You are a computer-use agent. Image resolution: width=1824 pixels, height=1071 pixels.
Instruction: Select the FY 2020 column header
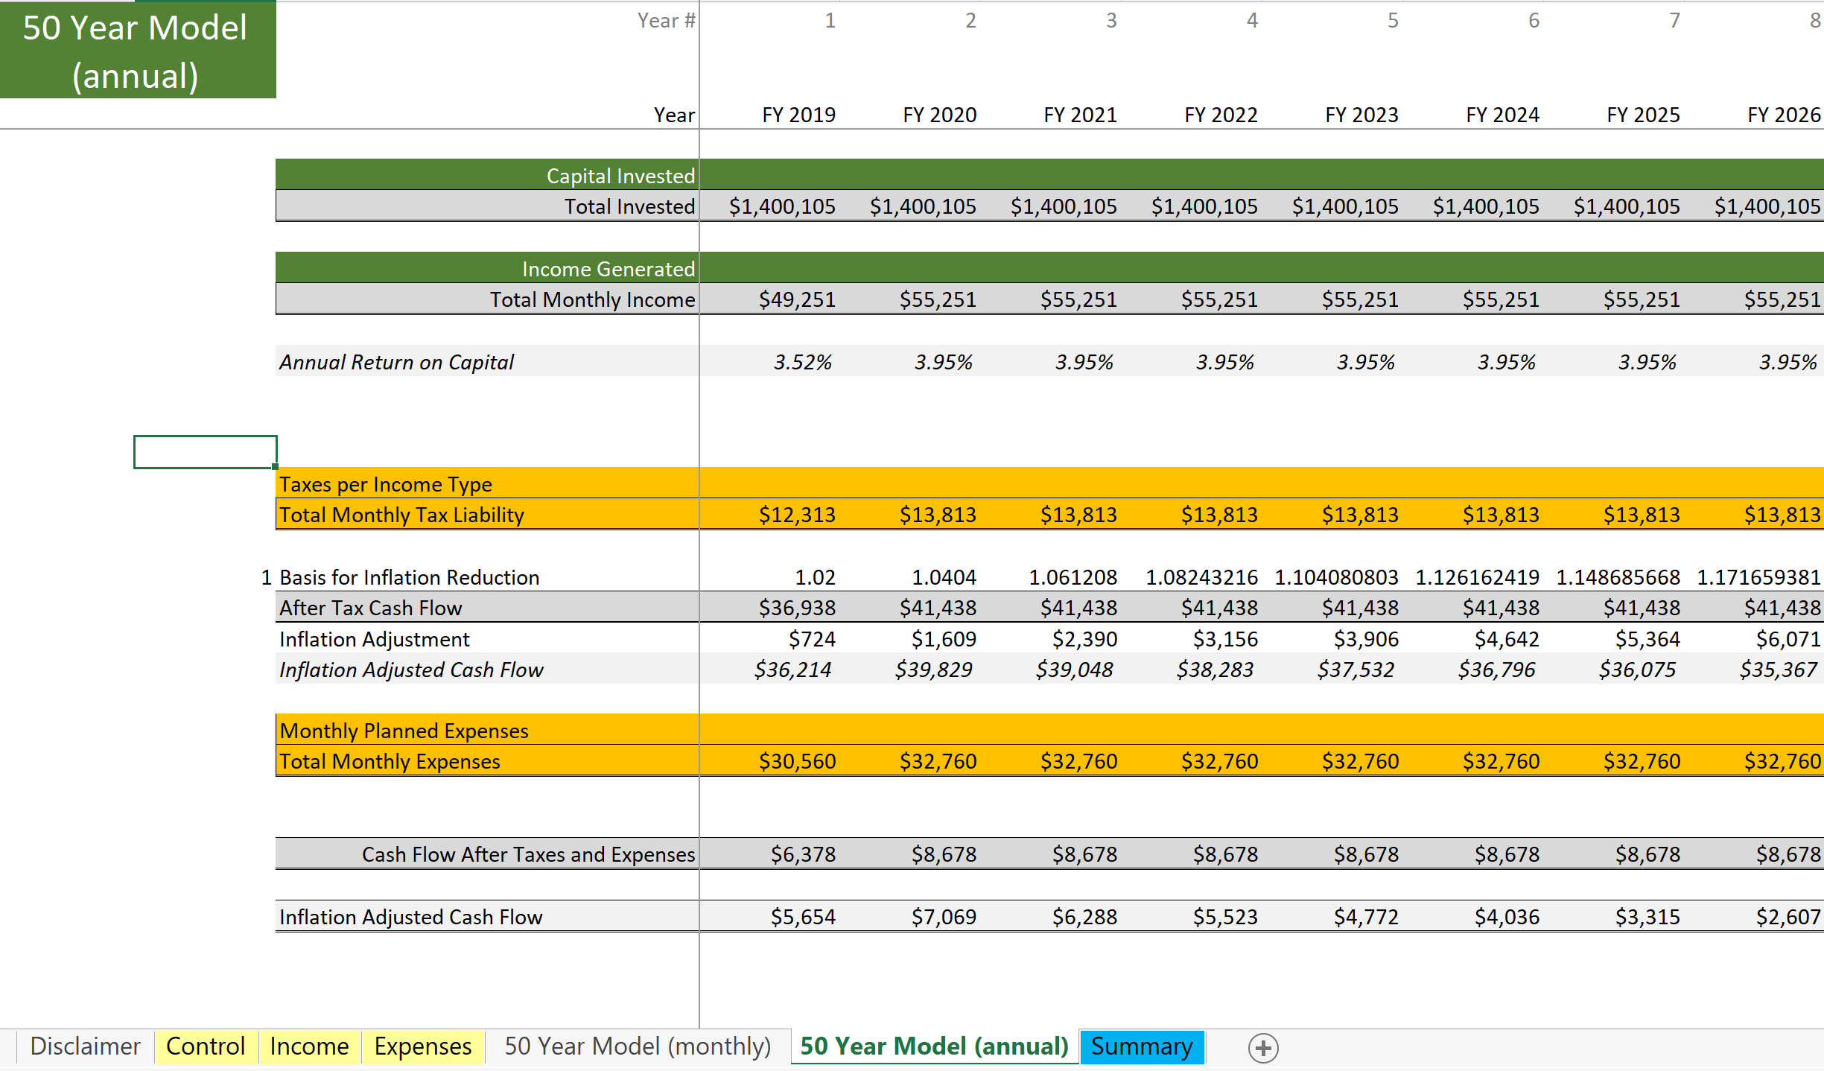click(x=939, y=115)
